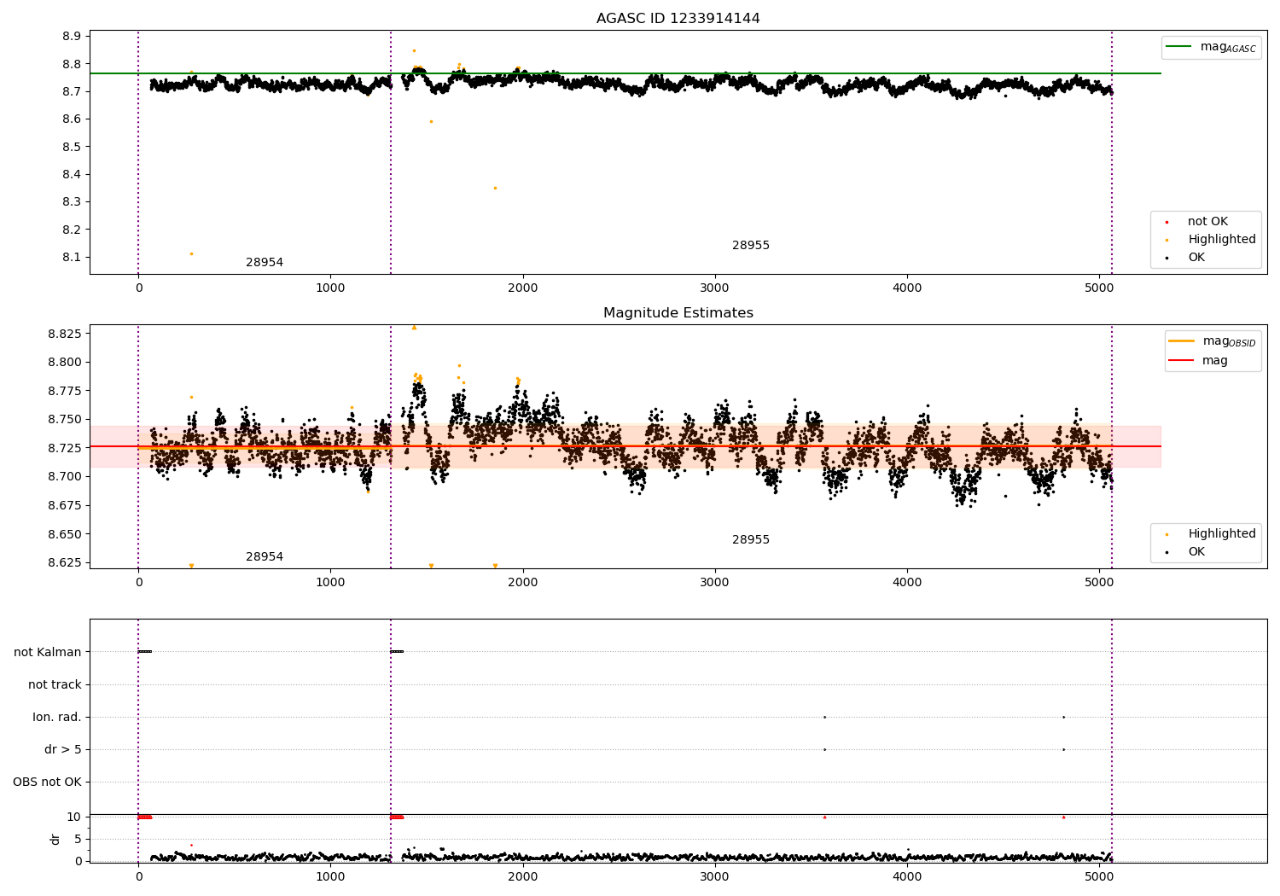Click the '8.1' tick on top plot
1280x896 pixels.
pyautogui.click(x=71, y=258)
